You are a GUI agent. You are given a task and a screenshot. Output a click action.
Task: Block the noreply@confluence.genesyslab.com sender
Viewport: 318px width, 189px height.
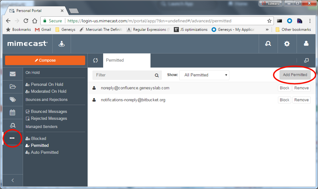click(x=284, y=88)
